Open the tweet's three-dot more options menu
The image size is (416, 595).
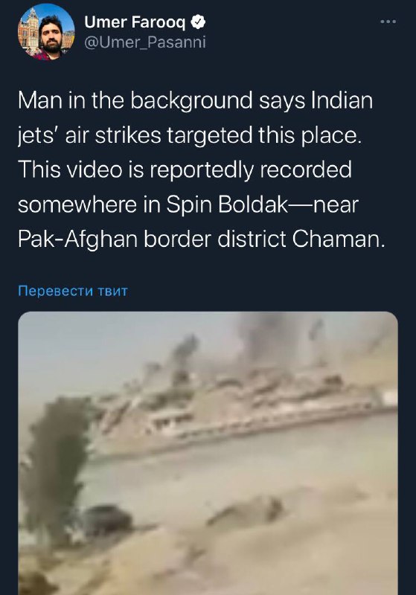(x=388, y=22)
